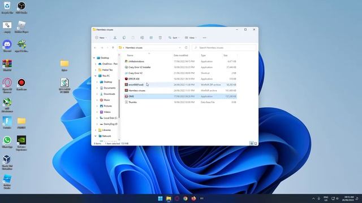Click File Explorer on the taskbar
Image resolution: width=362 pixels, height=203 pixels.
[169, 198]
